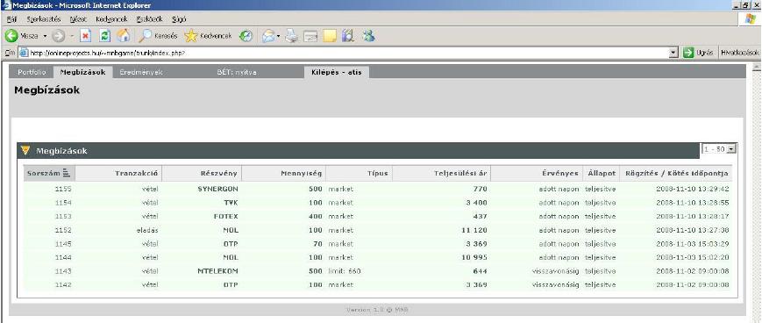The width and height of the screenshot is (762, 323).
Task: Click the Állapot column header
Action: click(601, 173)
